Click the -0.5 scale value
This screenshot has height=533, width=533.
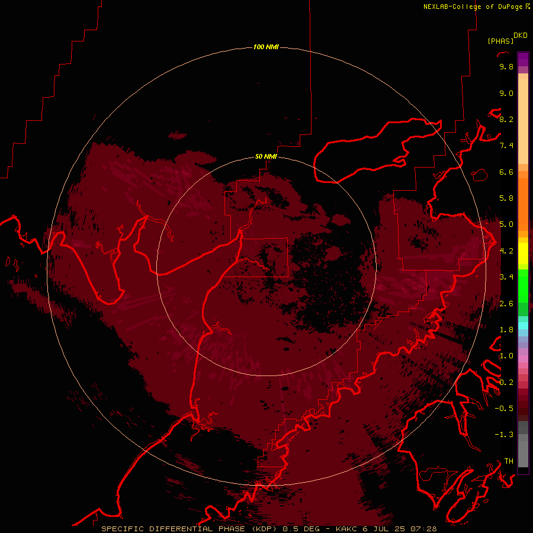pyautogui.click(x=504, y=409)
